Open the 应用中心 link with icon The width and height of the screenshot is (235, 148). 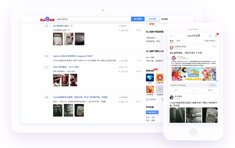[151, 99]
